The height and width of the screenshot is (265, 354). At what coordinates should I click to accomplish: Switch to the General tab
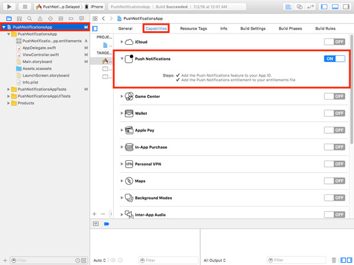(125, 29)
